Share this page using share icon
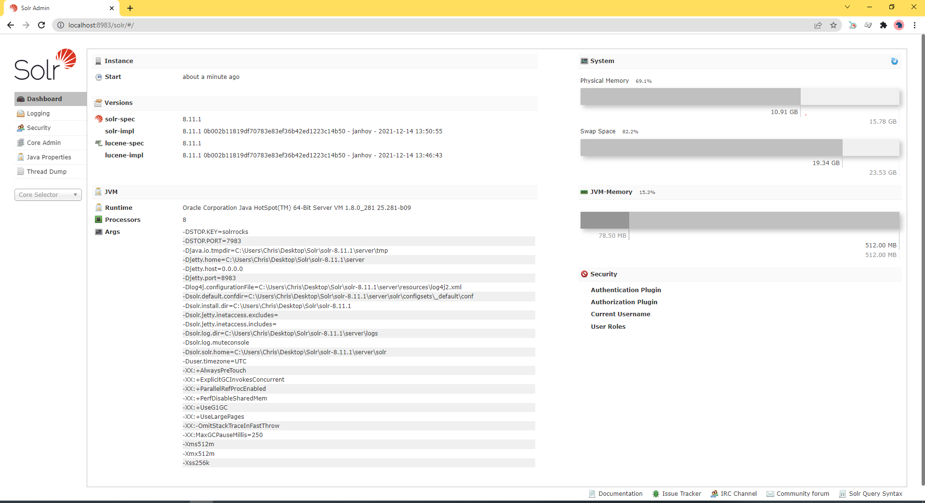925x503 pixels. point(818,25)
